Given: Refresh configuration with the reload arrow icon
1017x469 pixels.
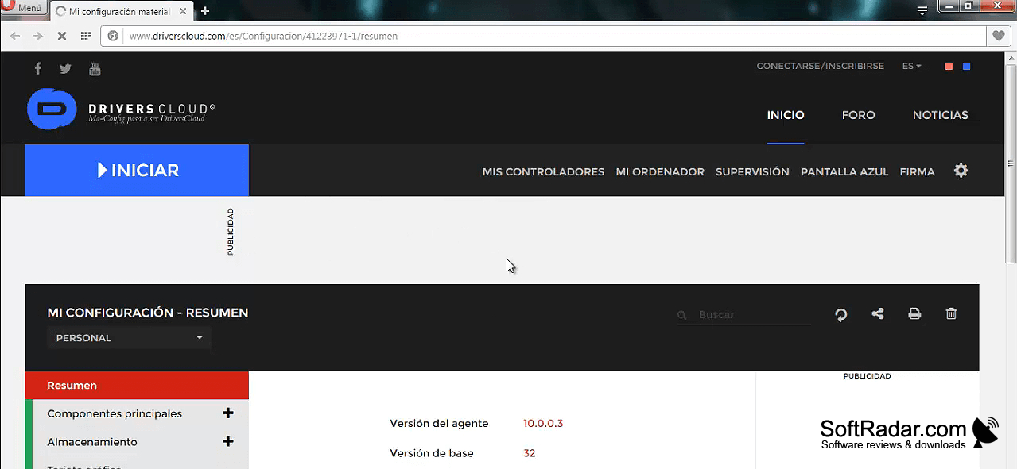Looking at the screenshot, I should point(840,315).
